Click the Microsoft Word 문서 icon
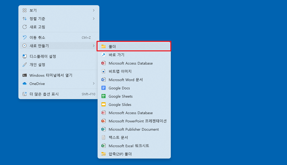Image resolution: width=287 pixels, height=165 pixels. [104, 80]
